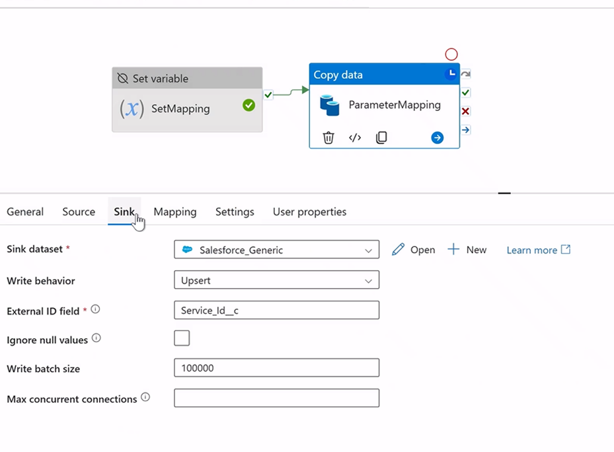614x452 pixels.
Task: Click the red breakpoint circle above Copy data
Action: click(x=451, y=54)
